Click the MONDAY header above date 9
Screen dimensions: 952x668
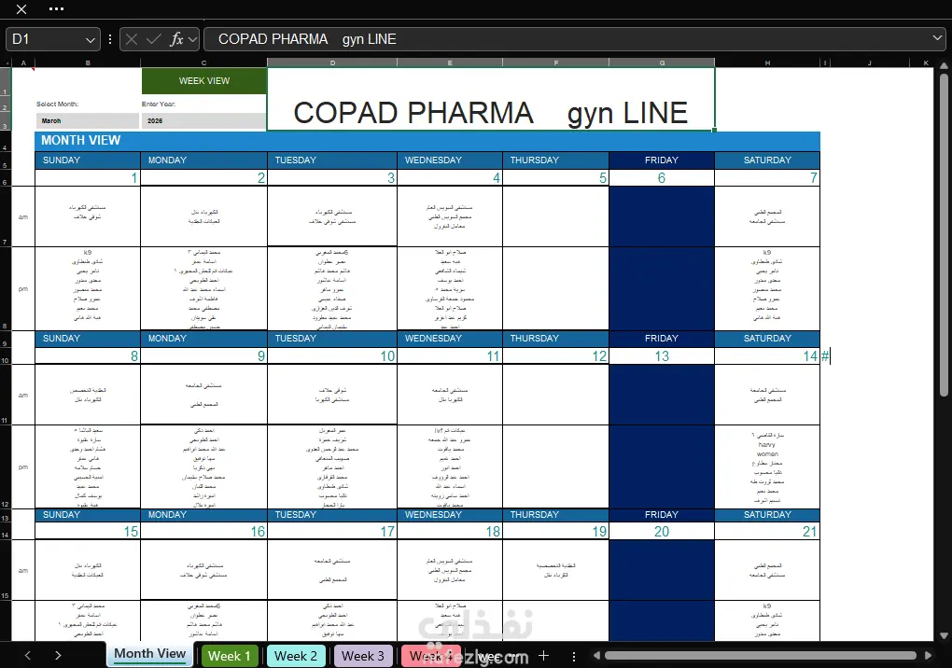click(204, 339)
